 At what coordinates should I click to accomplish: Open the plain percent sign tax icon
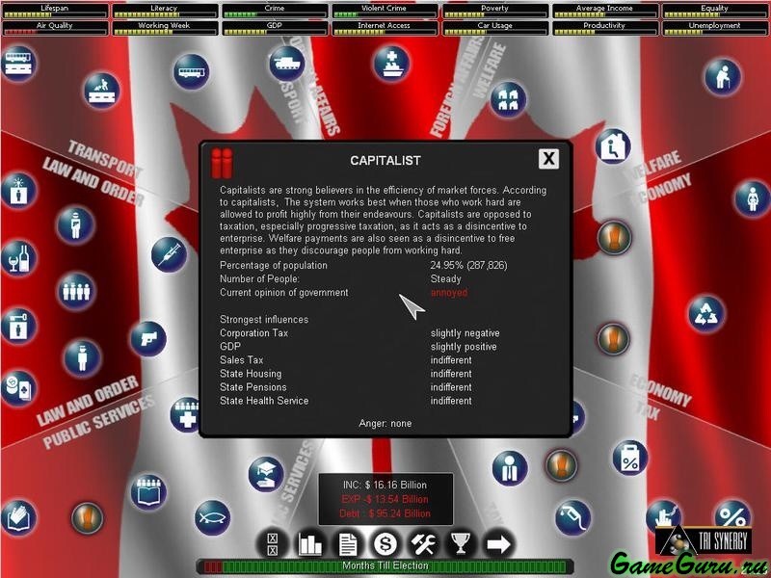tap(732, 514)
